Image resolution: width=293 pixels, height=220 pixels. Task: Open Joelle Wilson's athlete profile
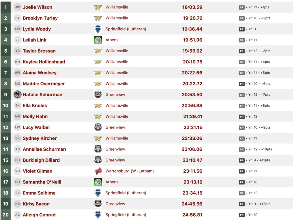(37, 7)
